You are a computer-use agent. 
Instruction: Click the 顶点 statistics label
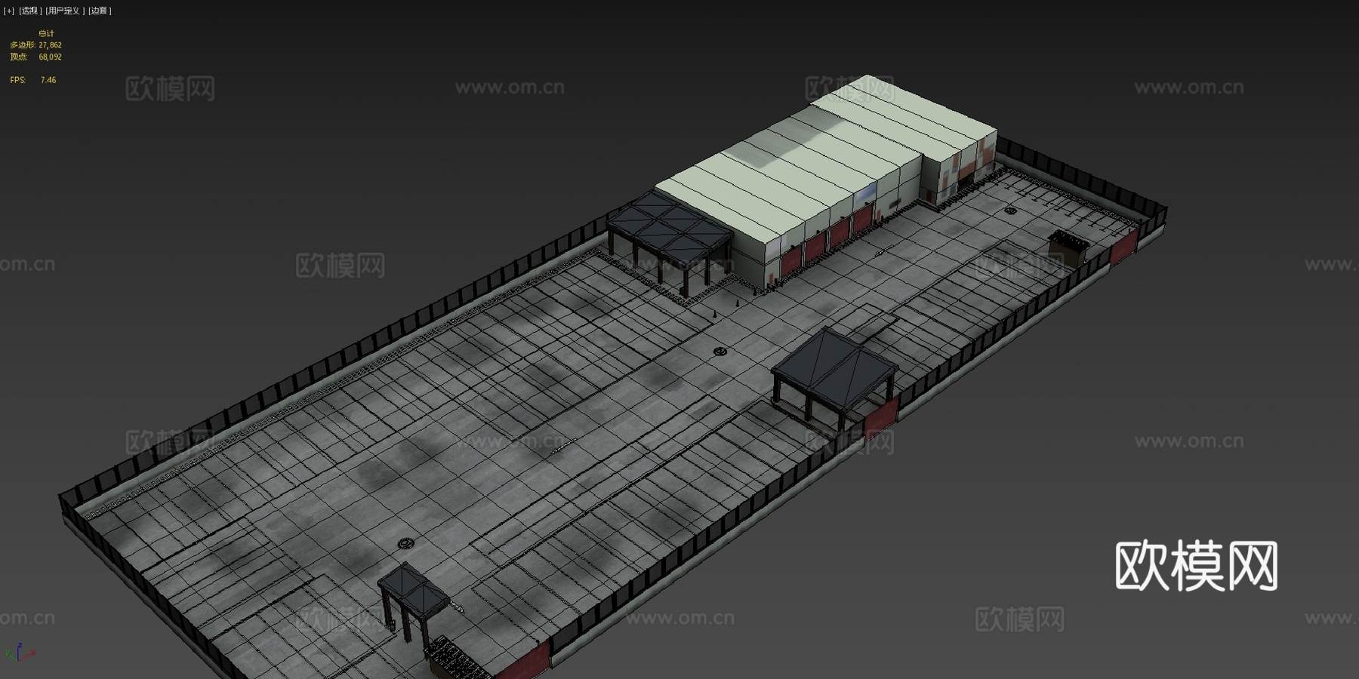coord(19,57)
